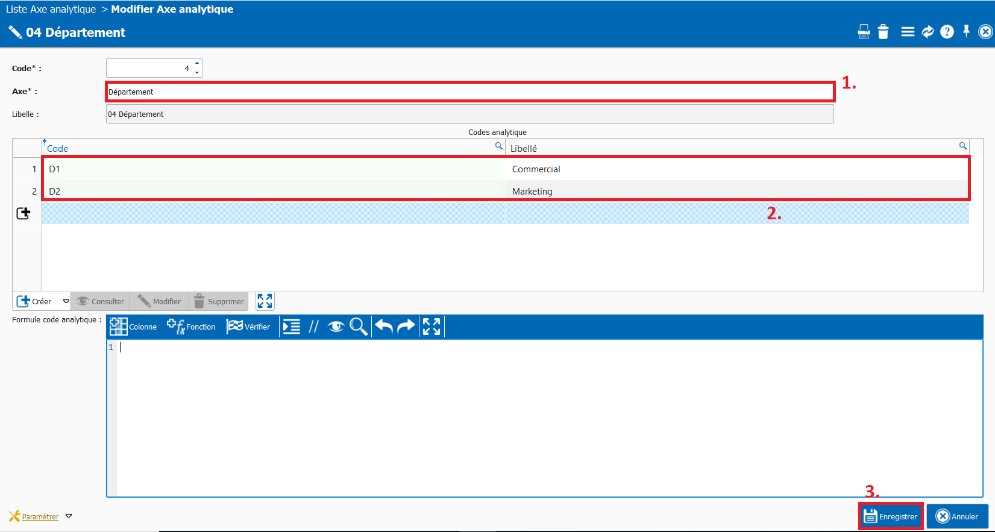Screen dimensions: 995x532
Task: Click the trash delete icon in header
Action: (x=883, y=32)
